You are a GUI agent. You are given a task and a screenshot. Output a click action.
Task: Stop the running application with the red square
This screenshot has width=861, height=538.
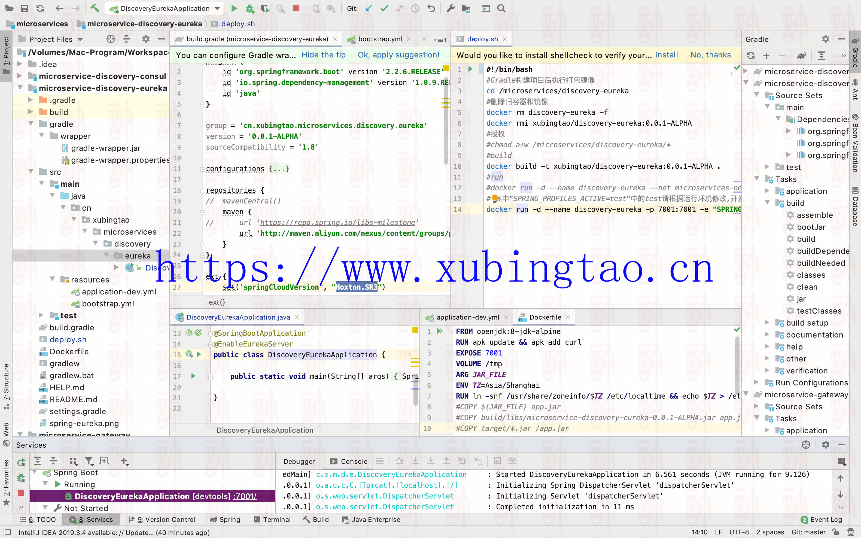coord(296,9)
